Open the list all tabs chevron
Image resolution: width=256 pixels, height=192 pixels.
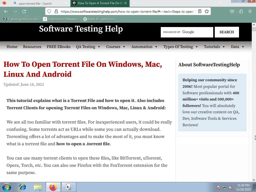click(x=219, y=2)
